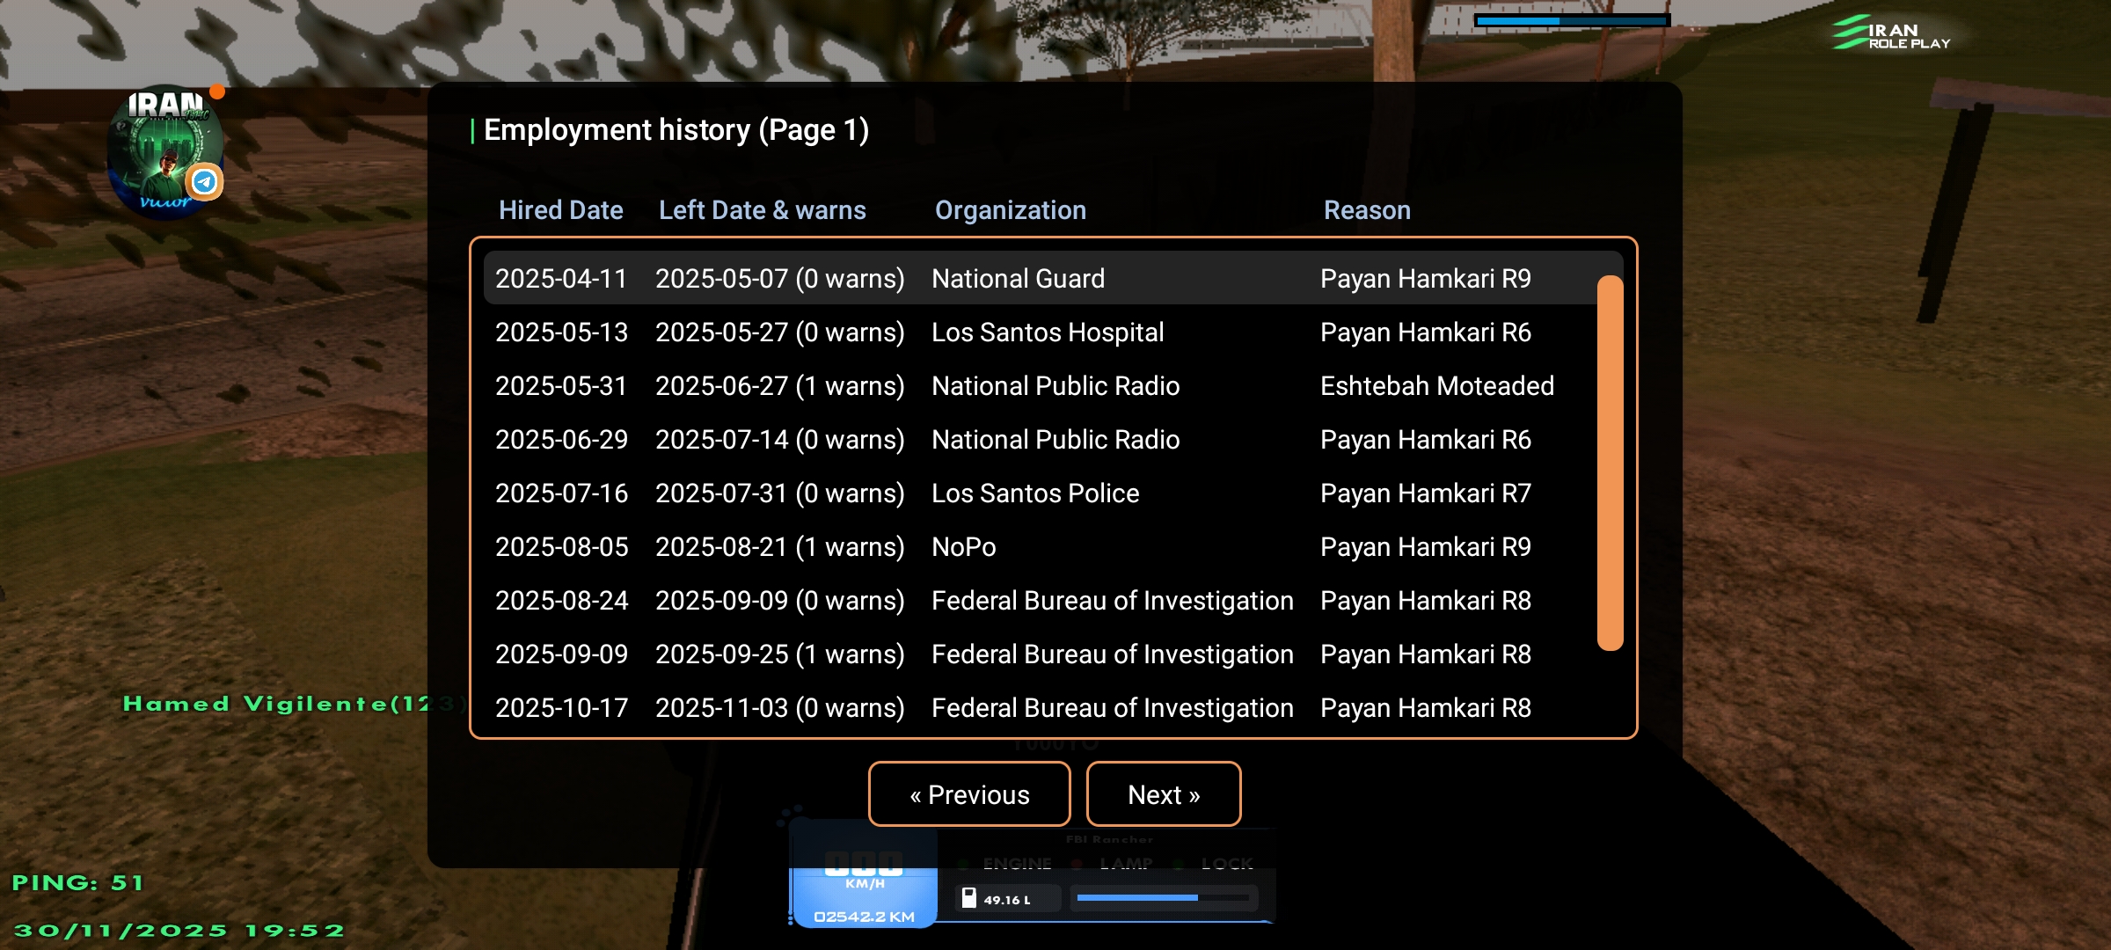Screen dimensions: 2111x950
Task: Toggle the LAMP indicator
Action: coord(1125,863)
